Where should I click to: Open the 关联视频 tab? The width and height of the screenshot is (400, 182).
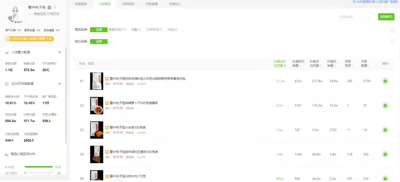tap(128, 4)
